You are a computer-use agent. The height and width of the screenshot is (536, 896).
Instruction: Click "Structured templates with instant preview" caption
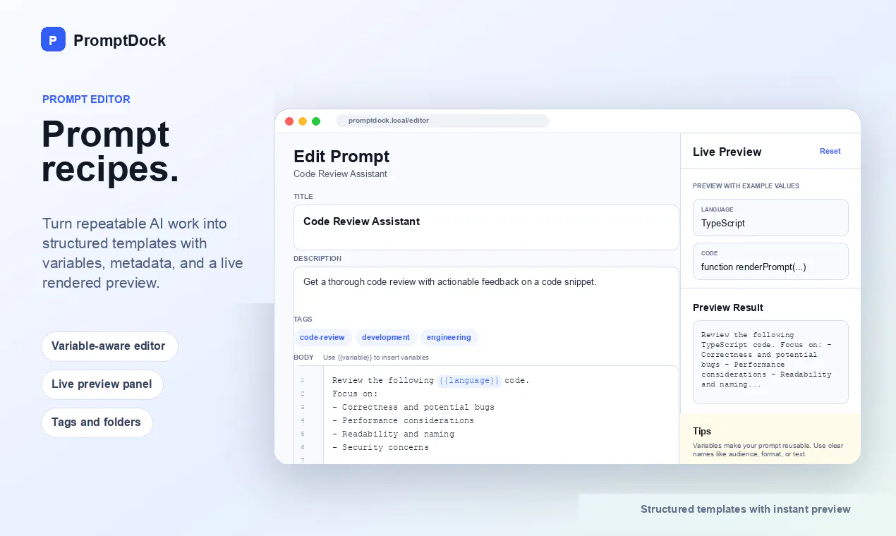click(x=746, y=509)
